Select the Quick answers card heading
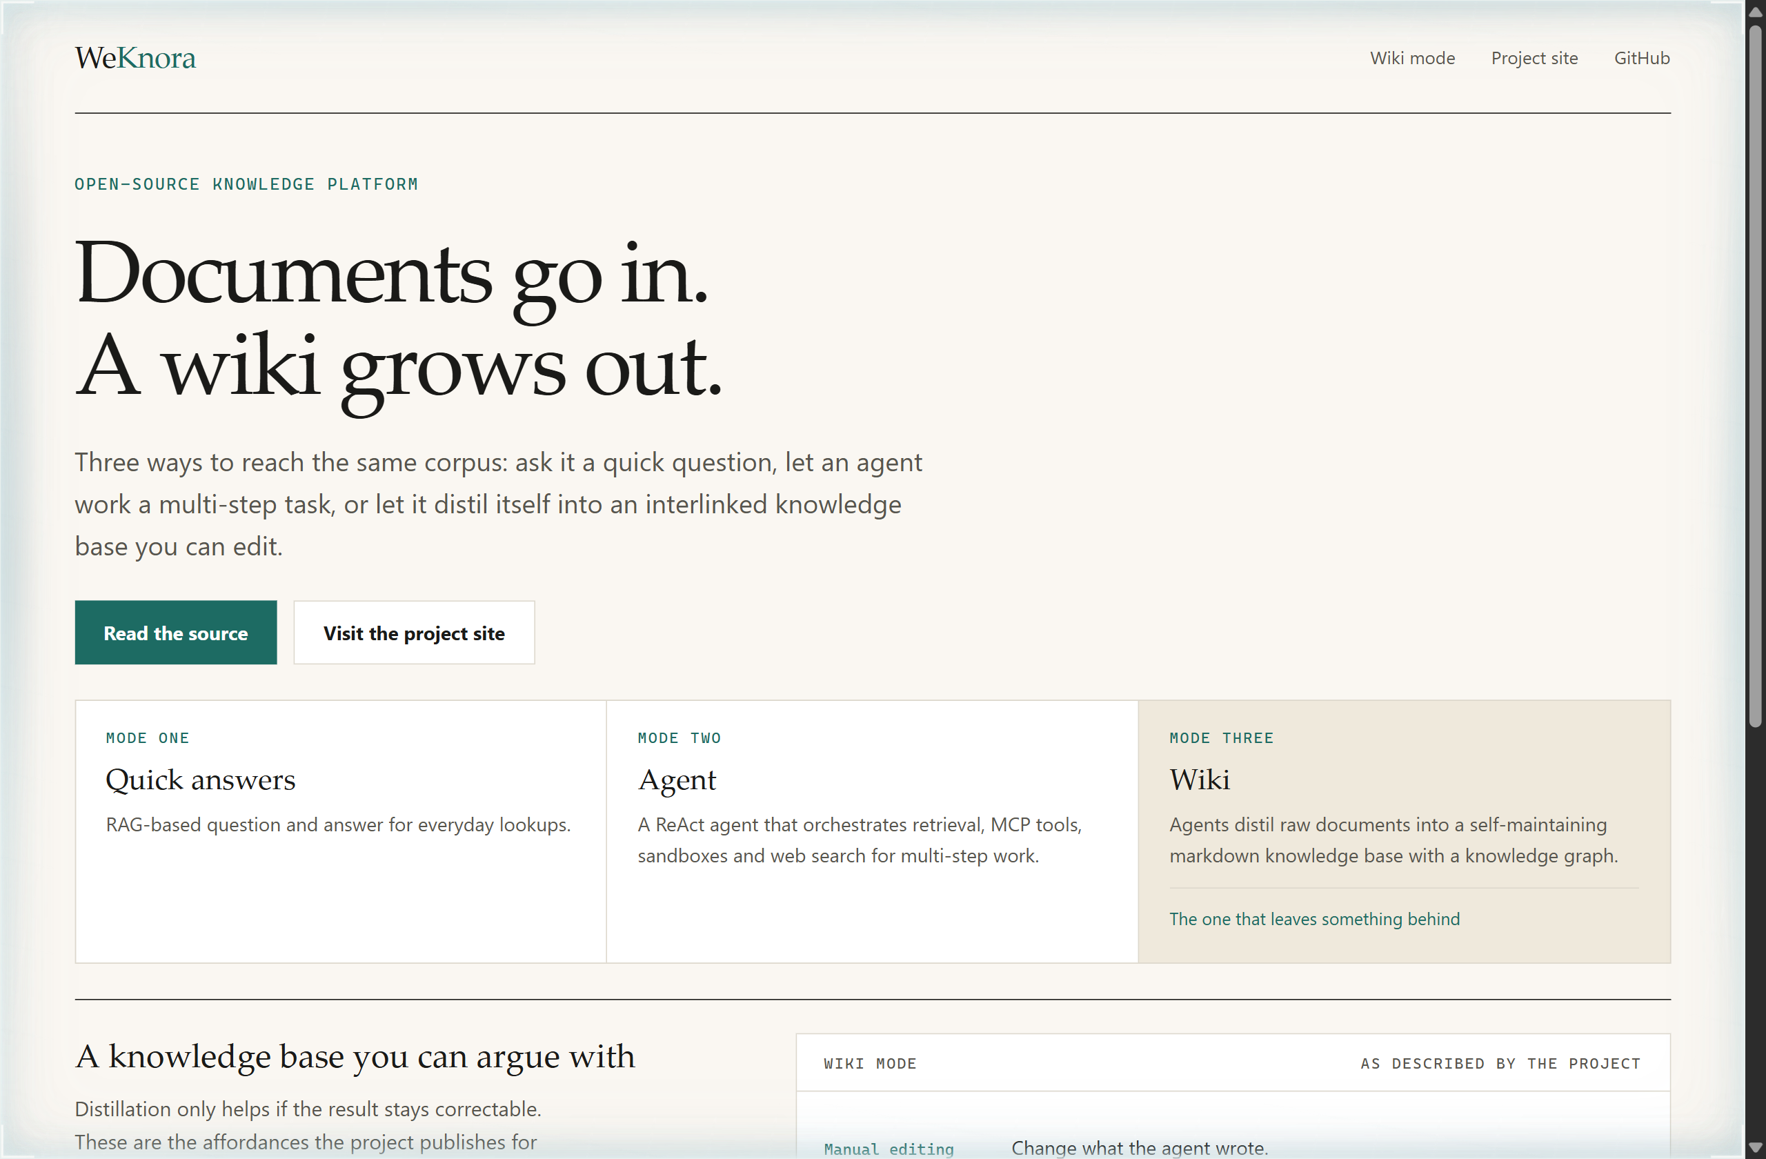 tap(200, 779)
